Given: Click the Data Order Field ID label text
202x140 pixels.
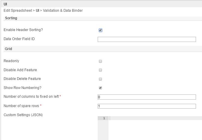Looking at the screenshot, I should tap(21, 39).
